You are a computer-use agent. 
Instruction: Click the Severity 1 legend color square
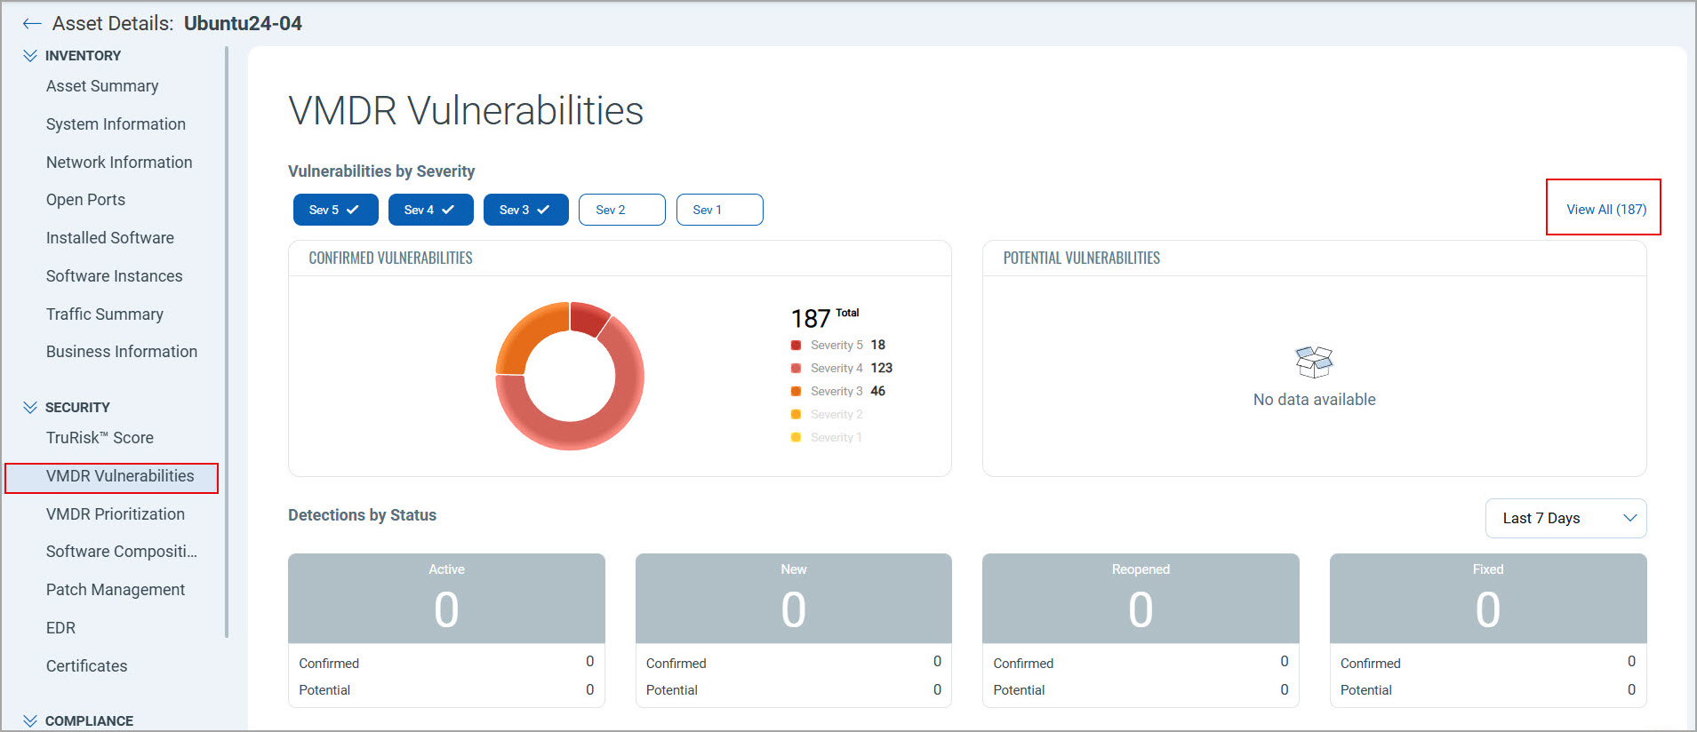click(796, 438)
